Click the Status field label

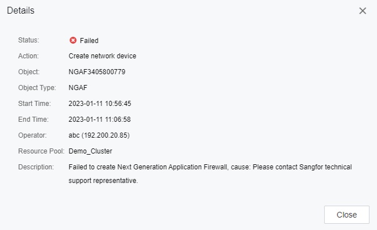coord(28,40)
